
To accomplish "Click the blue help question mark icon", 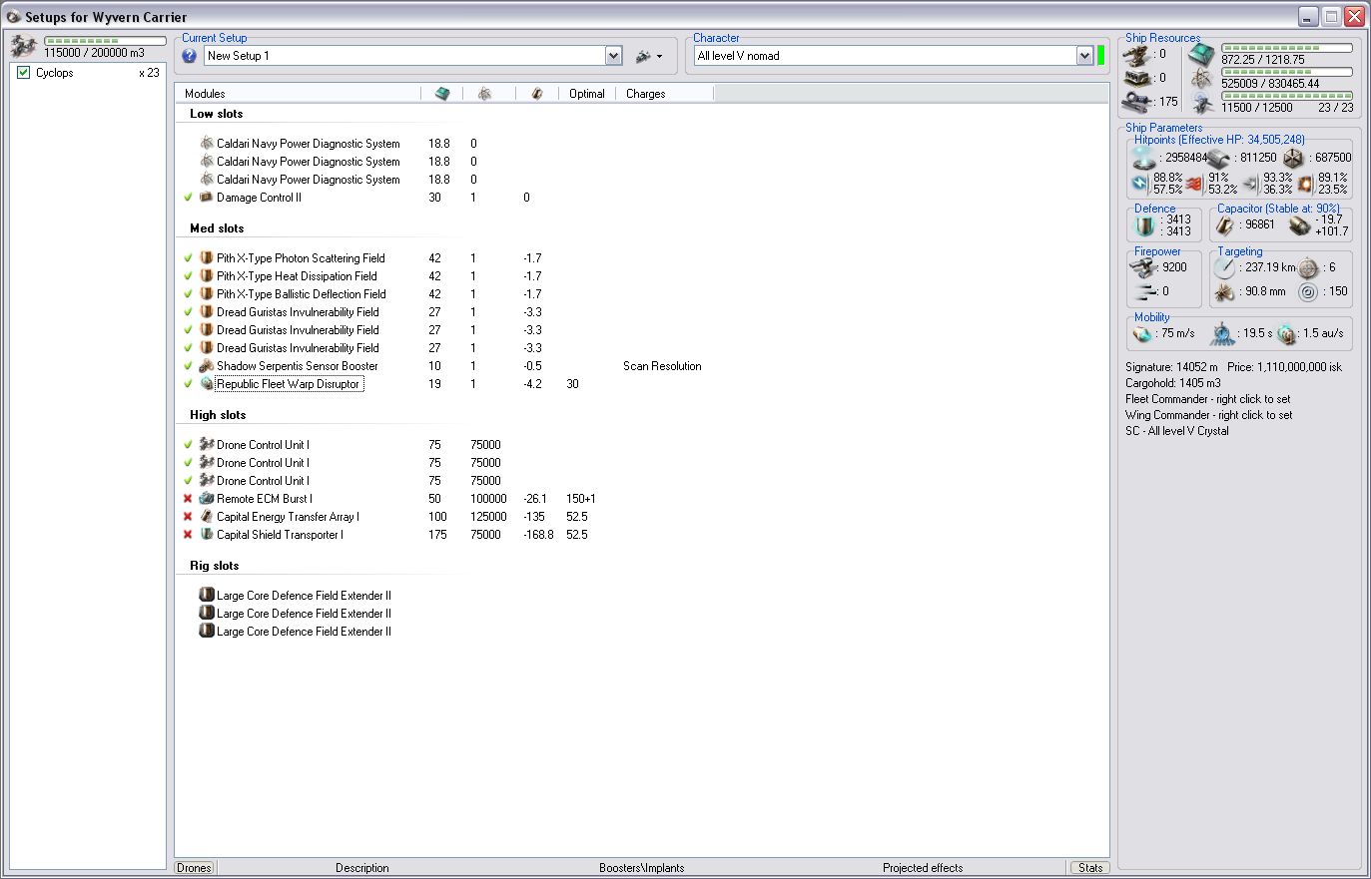I will (x=190, y=56).
